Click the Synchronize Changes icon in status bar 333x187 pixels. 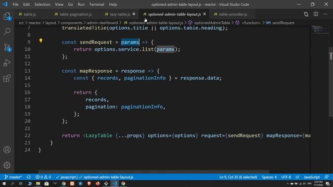(29, 177)
